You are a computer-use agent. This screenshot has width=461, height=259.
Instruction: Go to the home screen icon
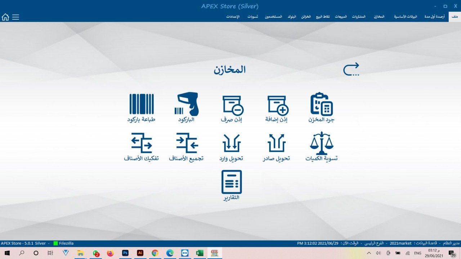(x=5, y=17)
